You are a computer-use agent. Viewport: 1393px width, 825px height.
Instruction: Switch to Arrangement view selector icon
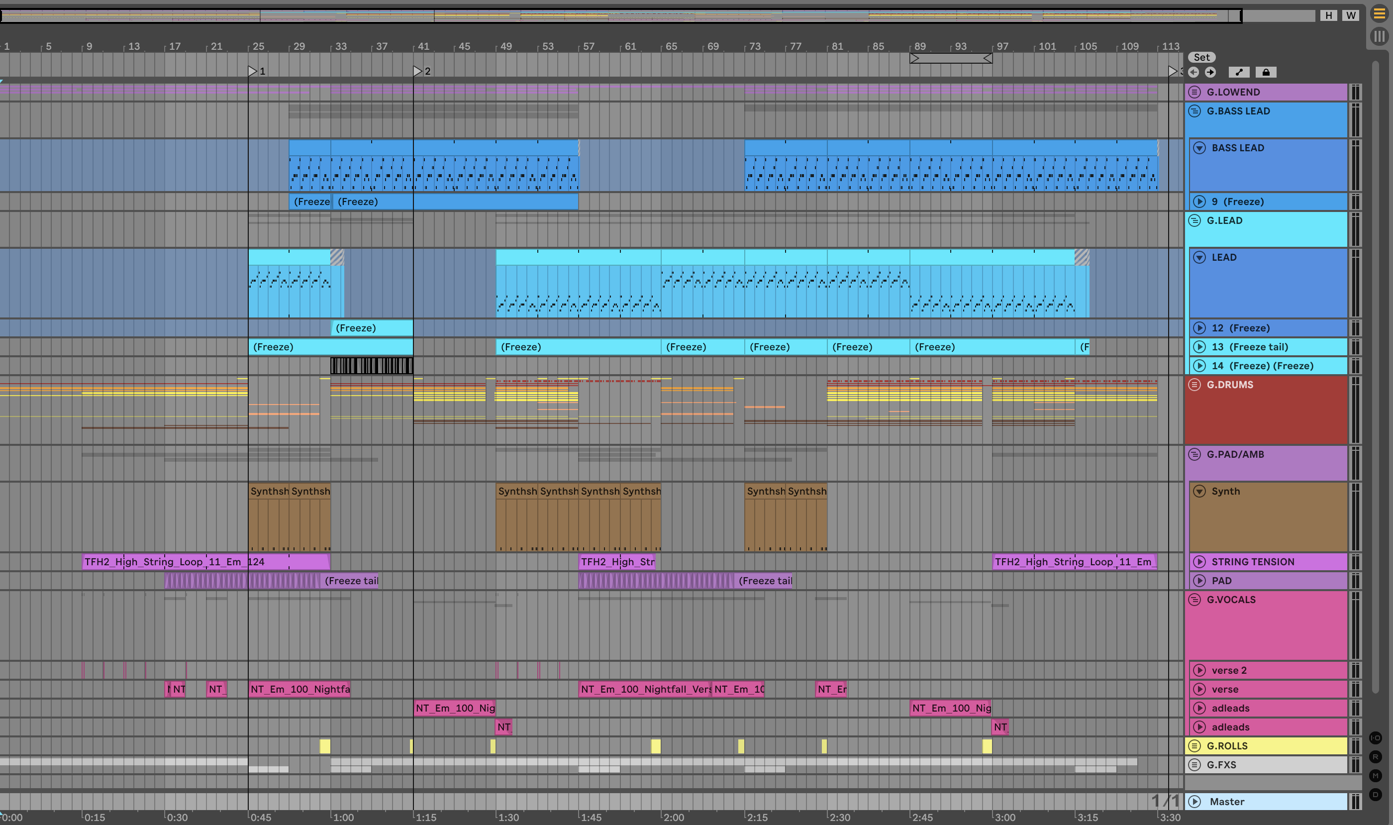coord(1379,13)
